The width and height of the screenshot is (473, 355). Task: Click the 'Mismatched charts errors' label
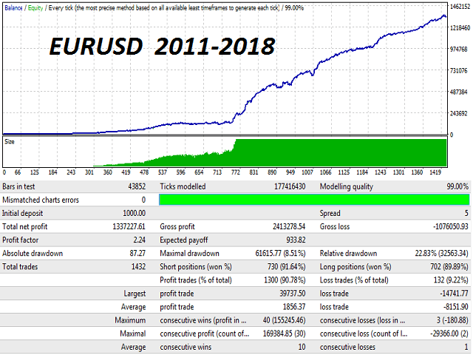click(x=41, y=200)
